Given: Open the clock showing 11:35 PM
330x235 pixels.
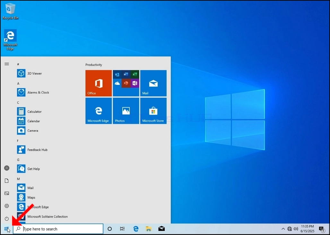Looking at the screenshot, I should [x=308, y=229].
